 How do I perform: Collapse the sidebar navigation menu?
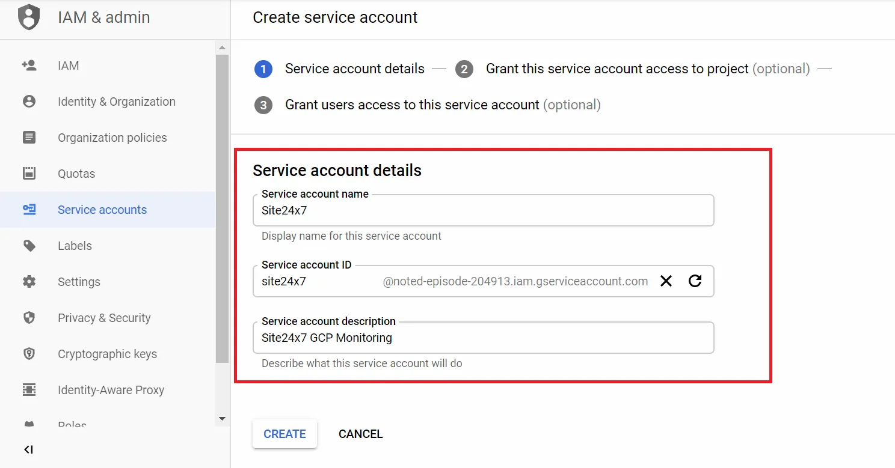point(29,449)
